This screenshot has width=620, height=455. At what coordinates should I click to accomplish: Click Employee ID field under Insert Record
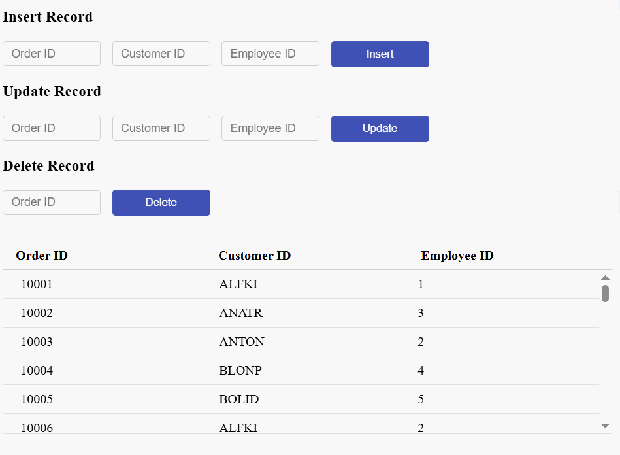[270, 54]
